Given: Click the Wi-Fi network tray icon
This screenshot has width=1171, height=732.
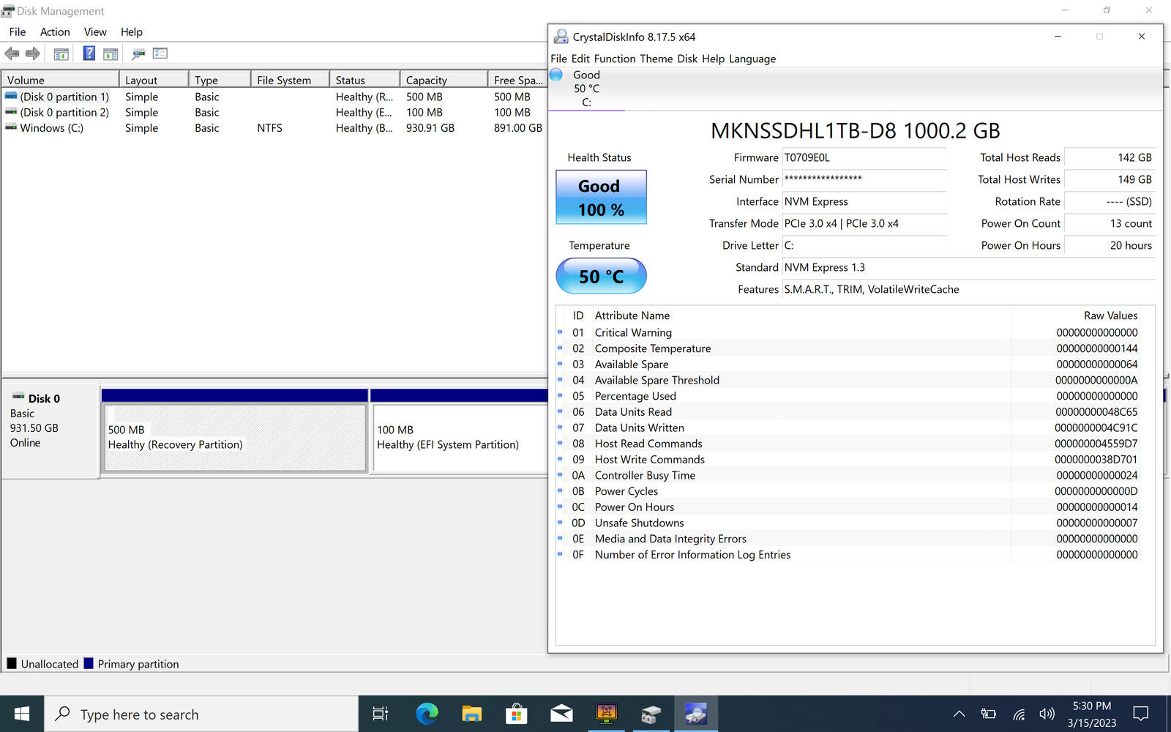Looking at the screenshot, I should click(x=1018, y=714).
